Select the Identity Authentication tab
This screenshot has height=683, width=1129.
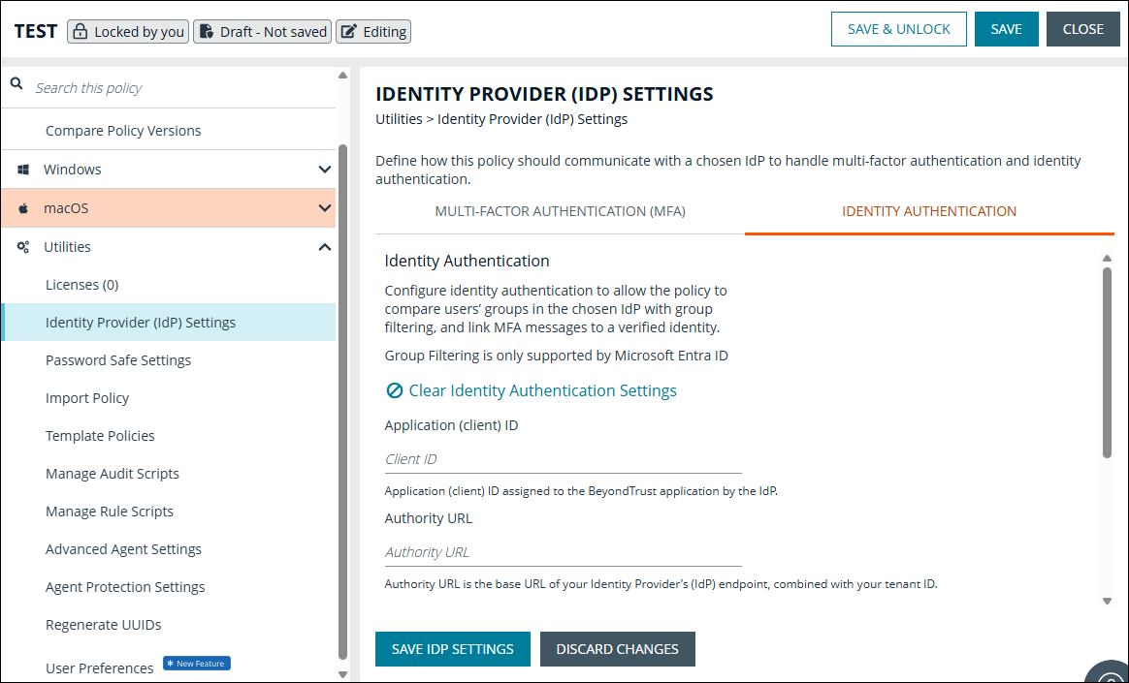[928, 210]
